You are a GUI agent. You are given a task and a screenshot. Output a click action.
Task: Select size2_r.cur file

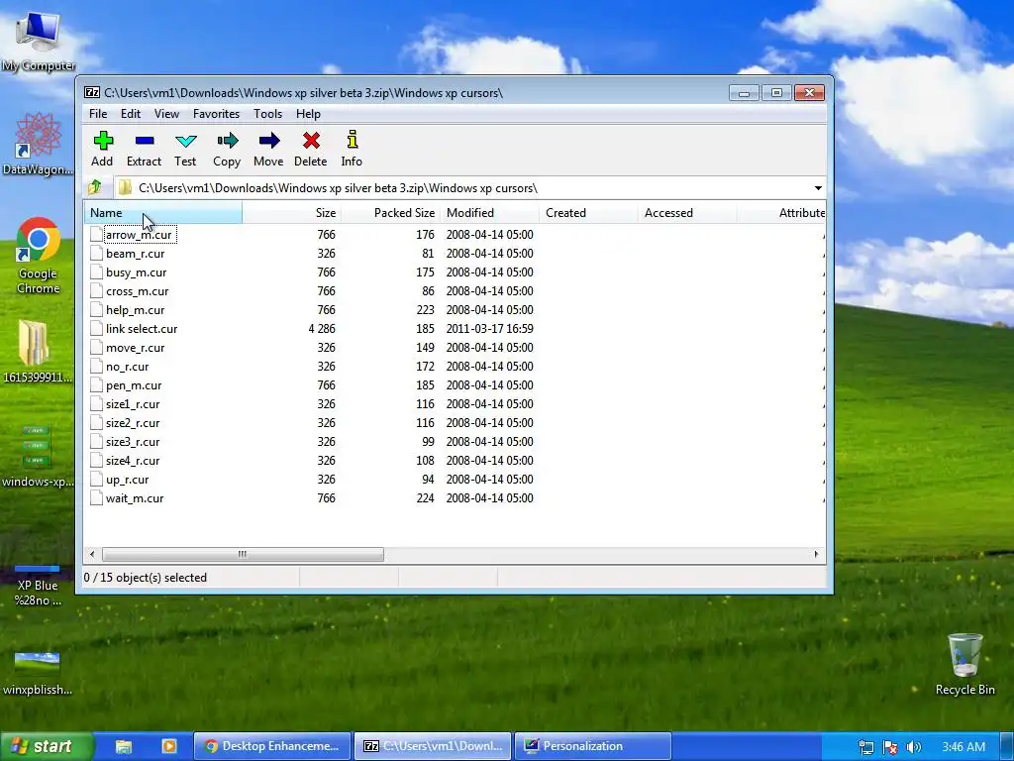133,422
